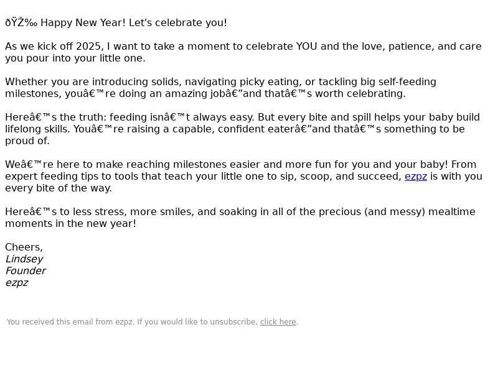Click the line starting "Whether you are introducing"
The image size is (498, 373).
pos(220,82)
